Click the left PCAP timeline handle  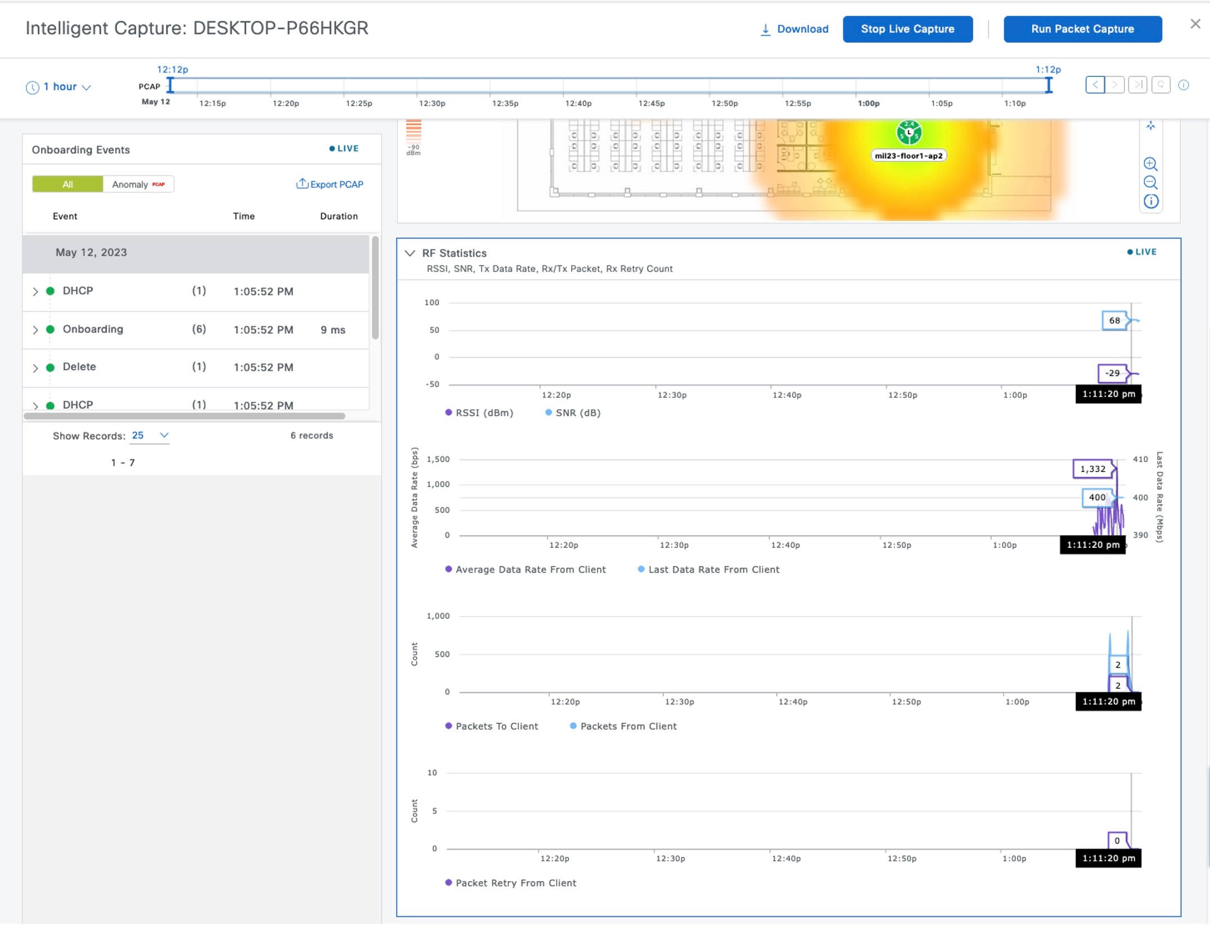pyautogui.click(x=170, y=85)
